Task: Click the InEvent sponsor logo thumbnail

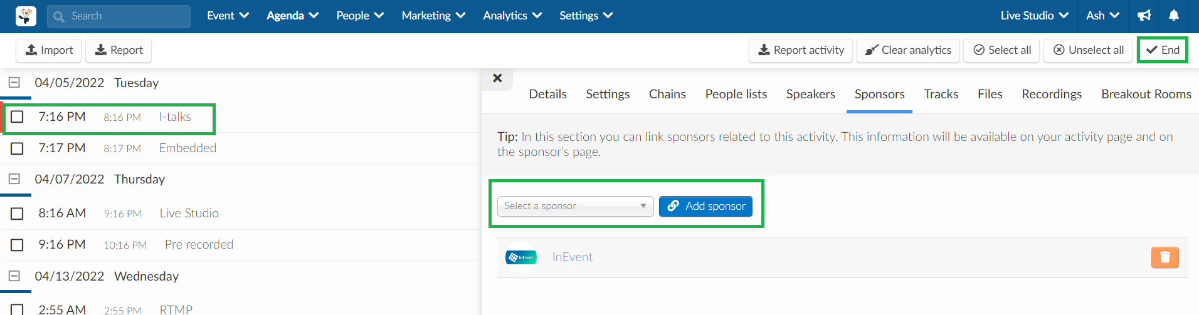Action: point(521,257)
